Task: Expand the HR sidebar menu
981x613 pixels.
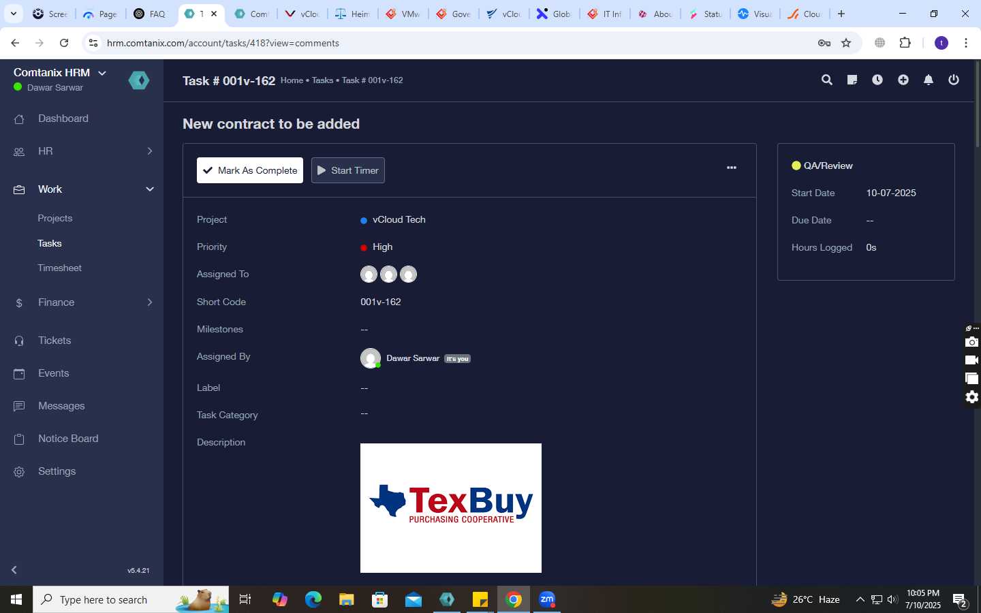Action: pyautogui.click(x=150, y=151)
